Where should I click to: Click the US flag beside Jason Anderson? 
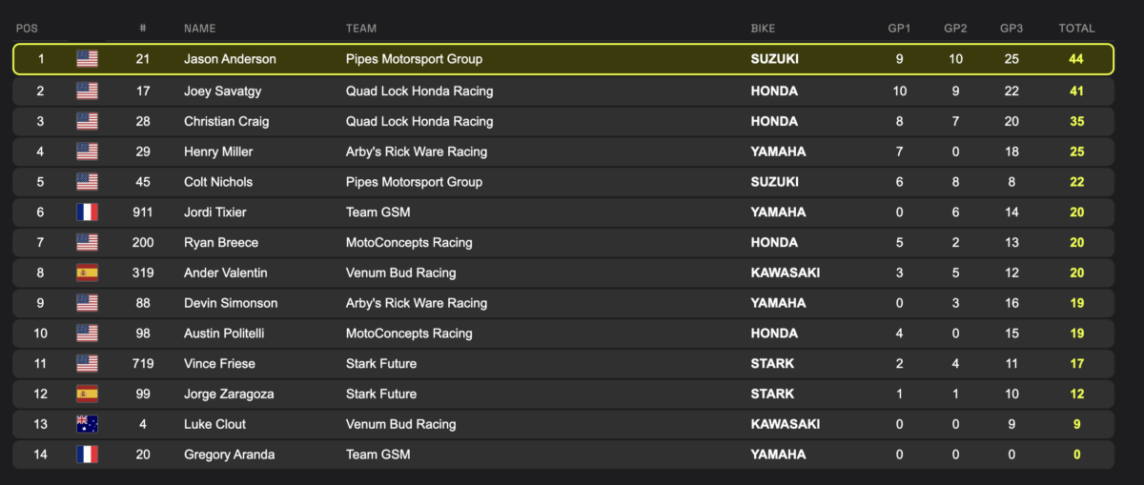(x=87, y=59)
